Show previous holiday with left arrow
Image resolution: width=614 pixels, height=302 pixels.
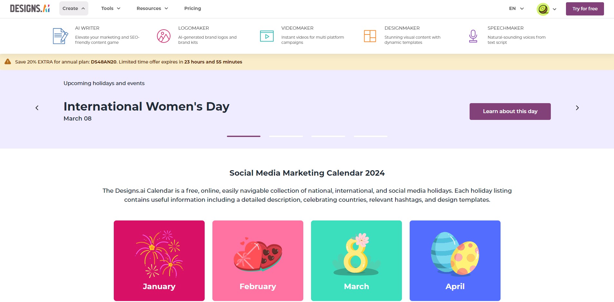tap(37, 108)
